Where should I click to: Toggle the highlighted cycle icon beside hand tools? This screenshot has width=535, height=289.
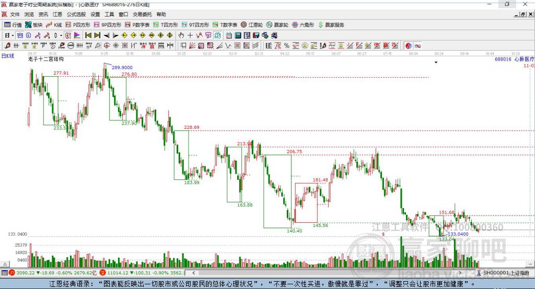[217, 35]
